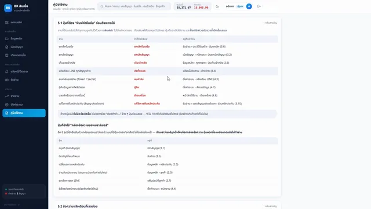Open the dashboard grid icon in sidebar
Screen dimensions: 371x209
tap(6, 22)
